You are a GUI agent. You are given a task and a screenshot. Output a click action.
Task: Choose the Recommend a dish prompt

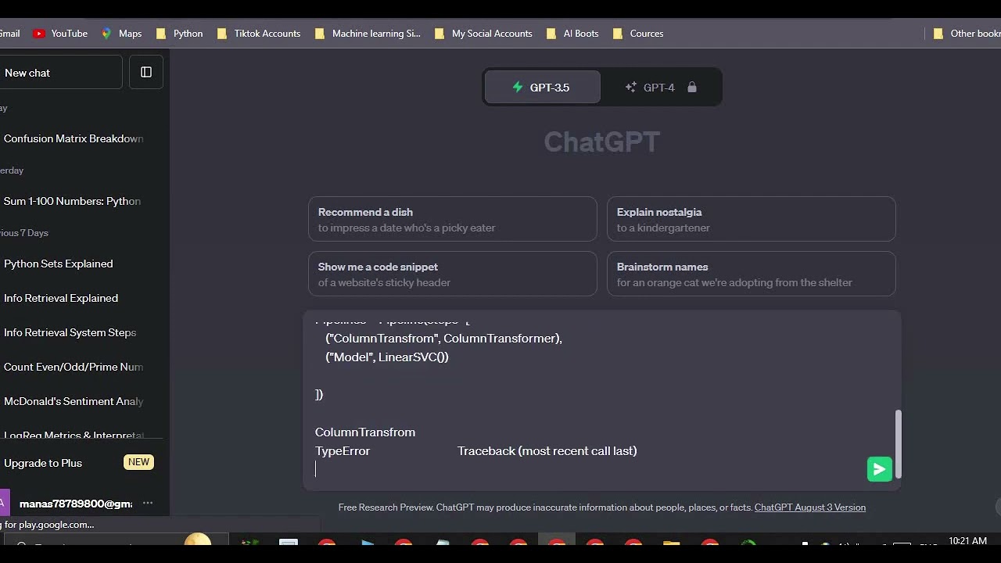click(453, 219)
